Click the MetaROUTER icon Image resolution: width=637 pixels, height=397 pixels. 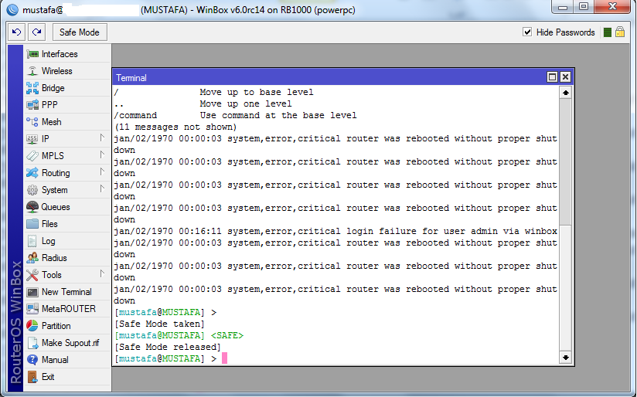point(32,309)
